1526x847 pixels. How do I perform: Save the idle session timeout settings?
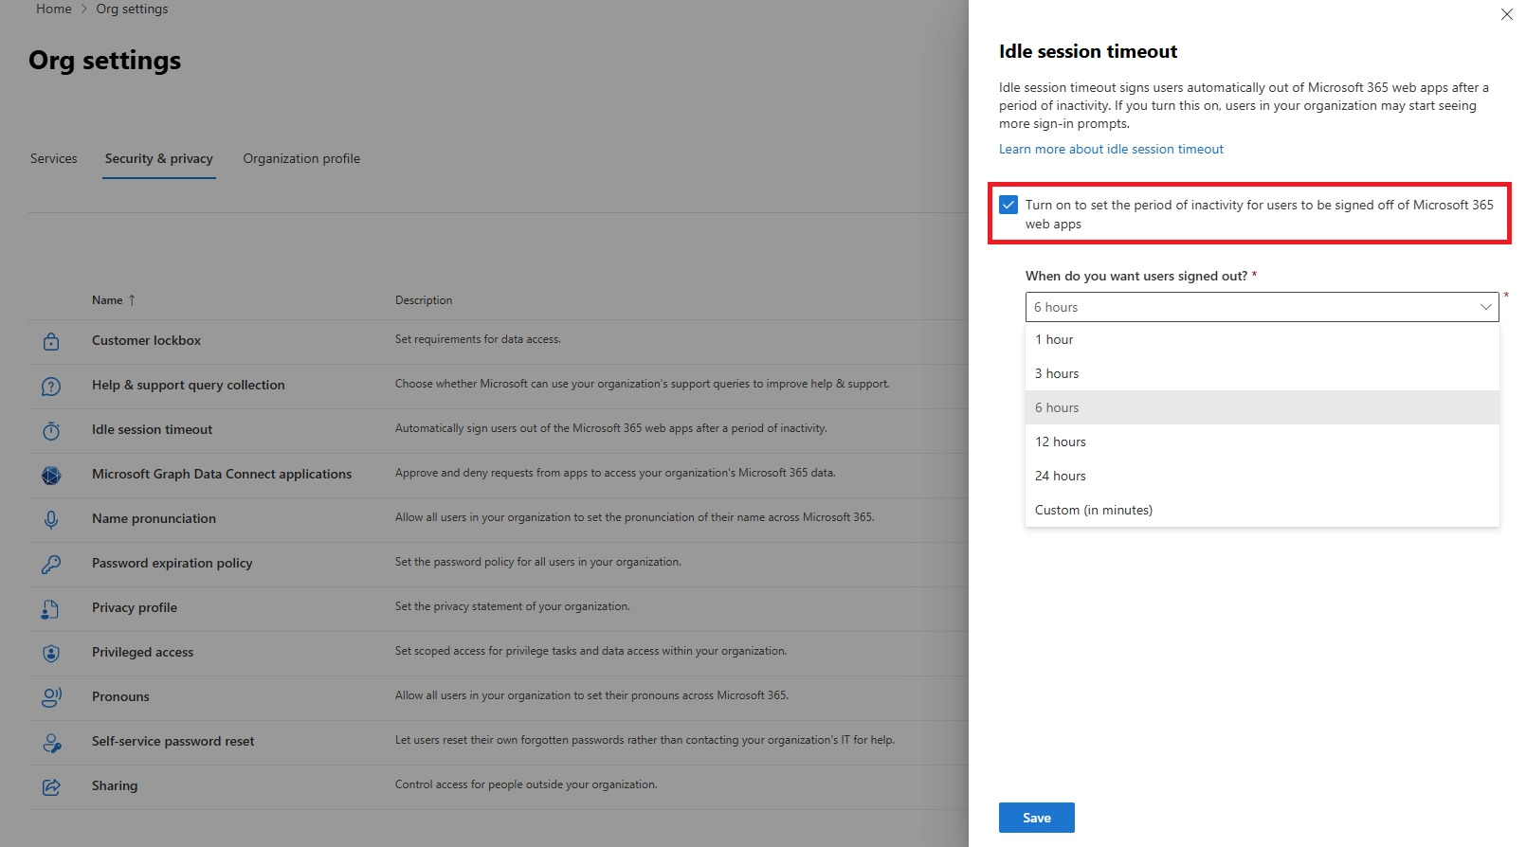coord(1036,818)
